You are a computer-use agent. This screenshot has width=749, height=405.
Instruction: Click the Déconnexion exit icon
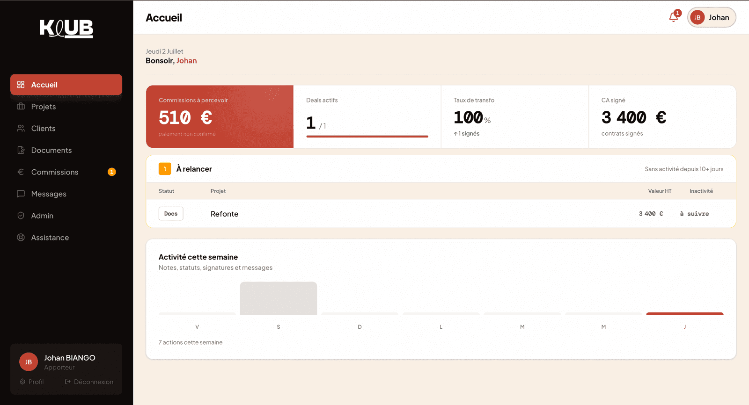coord(68,382)
